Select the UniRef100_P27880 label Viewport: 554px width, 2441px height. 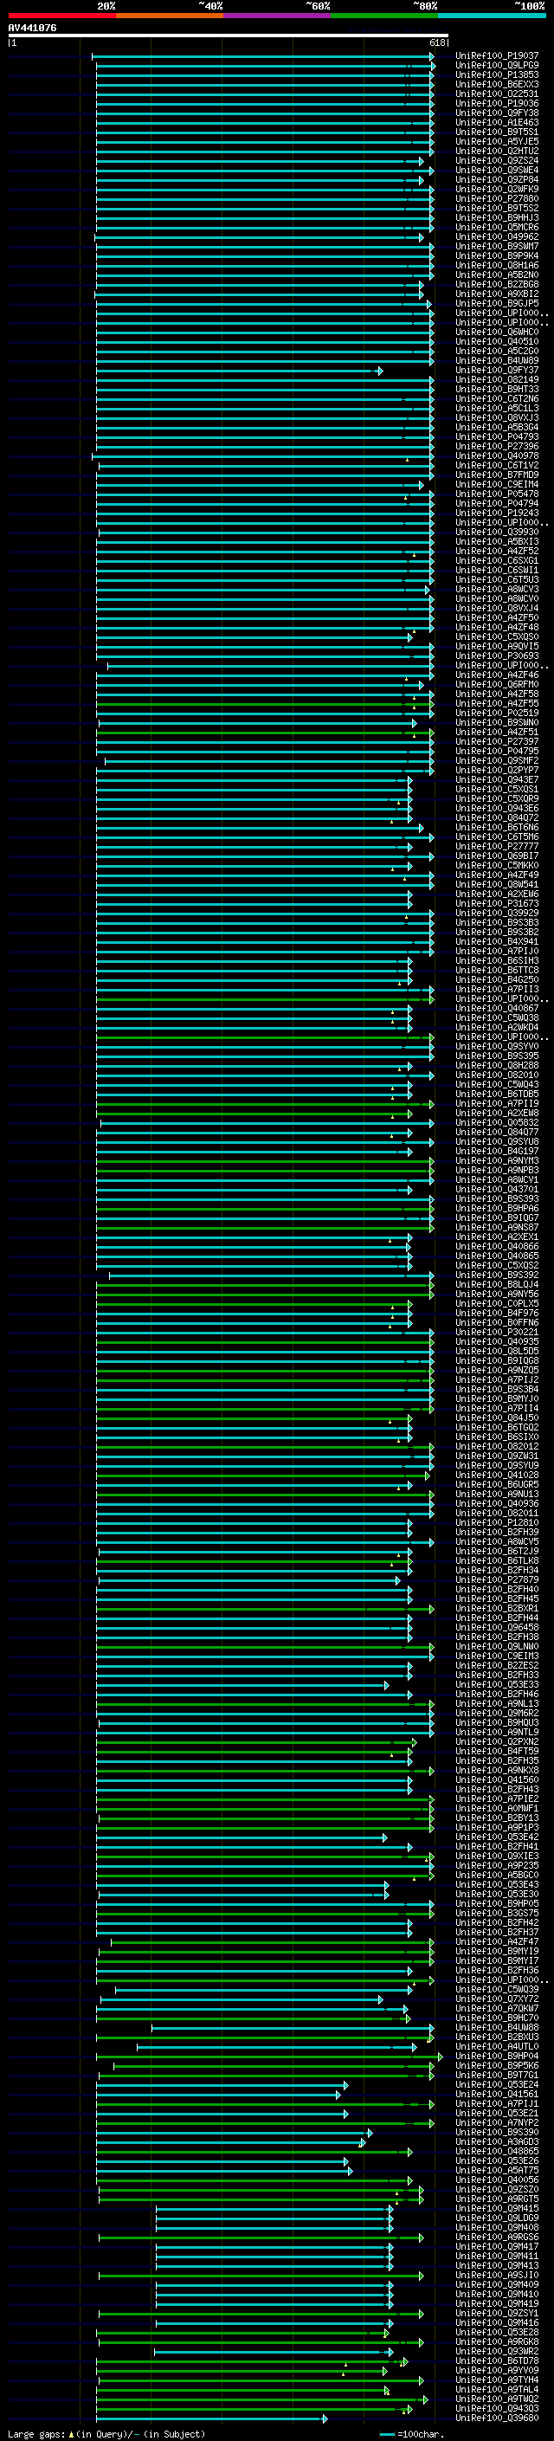pyautogui.click(x=496, y=198)
